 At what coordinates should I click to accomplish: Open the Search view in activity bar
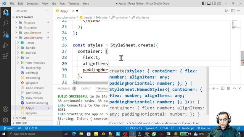click(x=5, y=23)
